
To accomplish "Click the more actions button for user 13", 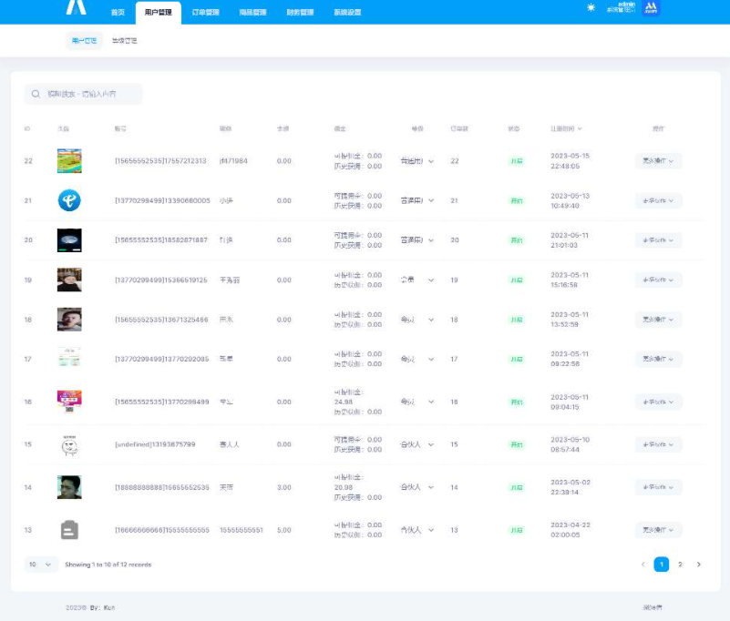I will [658, 530].
